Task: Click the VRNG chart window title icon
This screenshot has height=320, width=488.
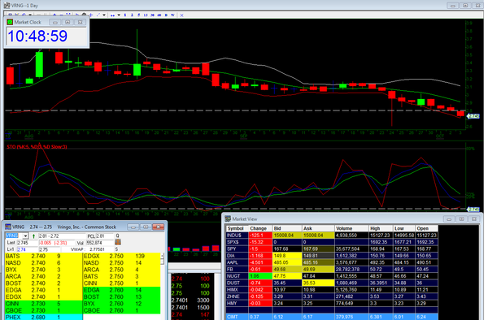Action: pyautogui.click(x=7, y=6)
